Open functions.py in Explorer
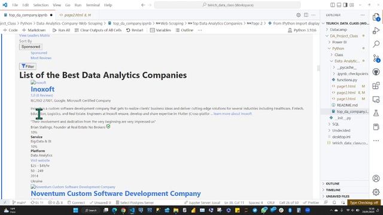 tap(347, 80)
